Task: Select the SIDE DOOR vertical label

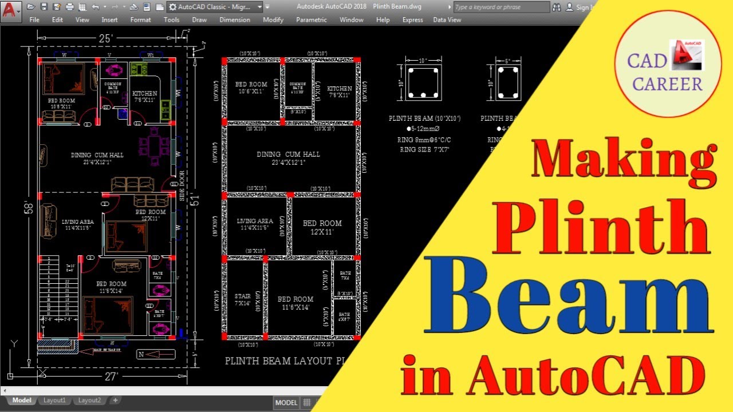Action: tap(182, 187)
